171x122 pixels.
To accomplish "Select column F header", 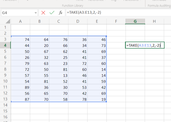I will pos(116,21).
